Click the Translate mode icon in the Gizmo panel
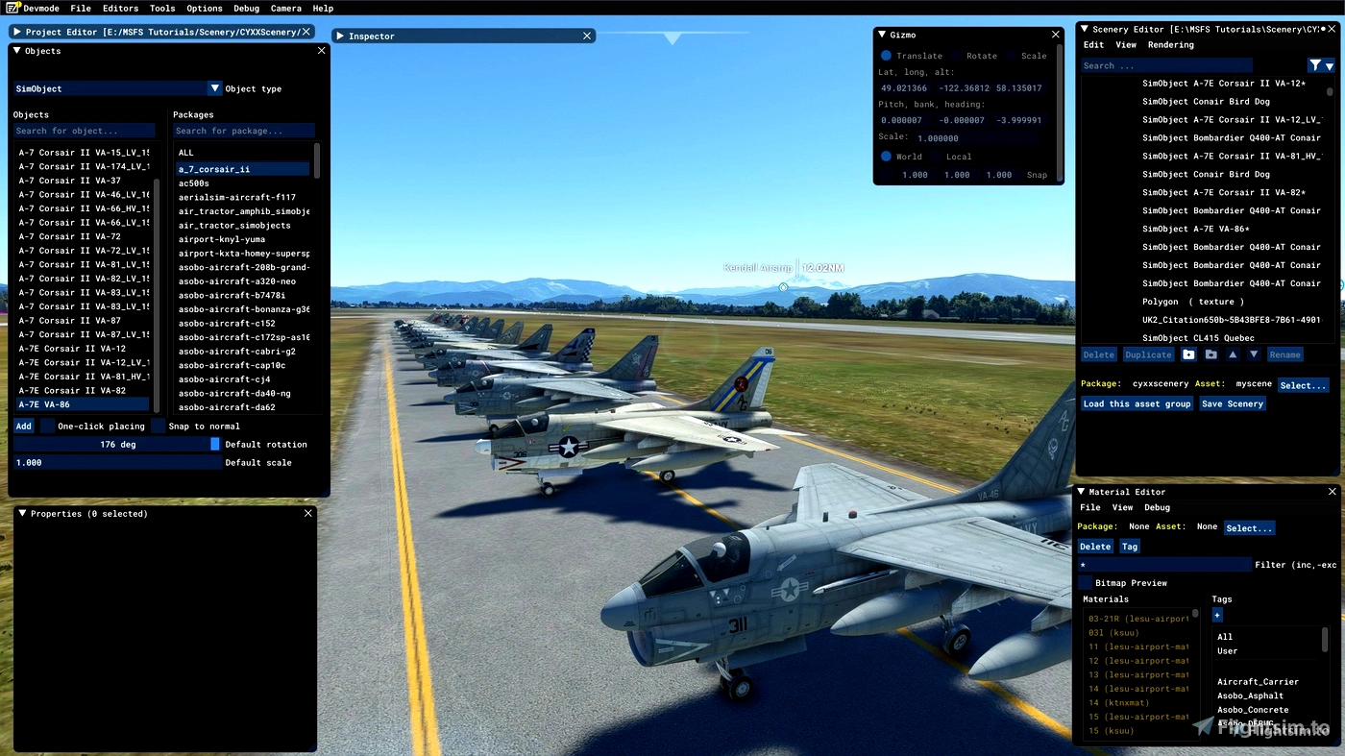The width and height of the screenshot is (1345, 756). [886, 56]
